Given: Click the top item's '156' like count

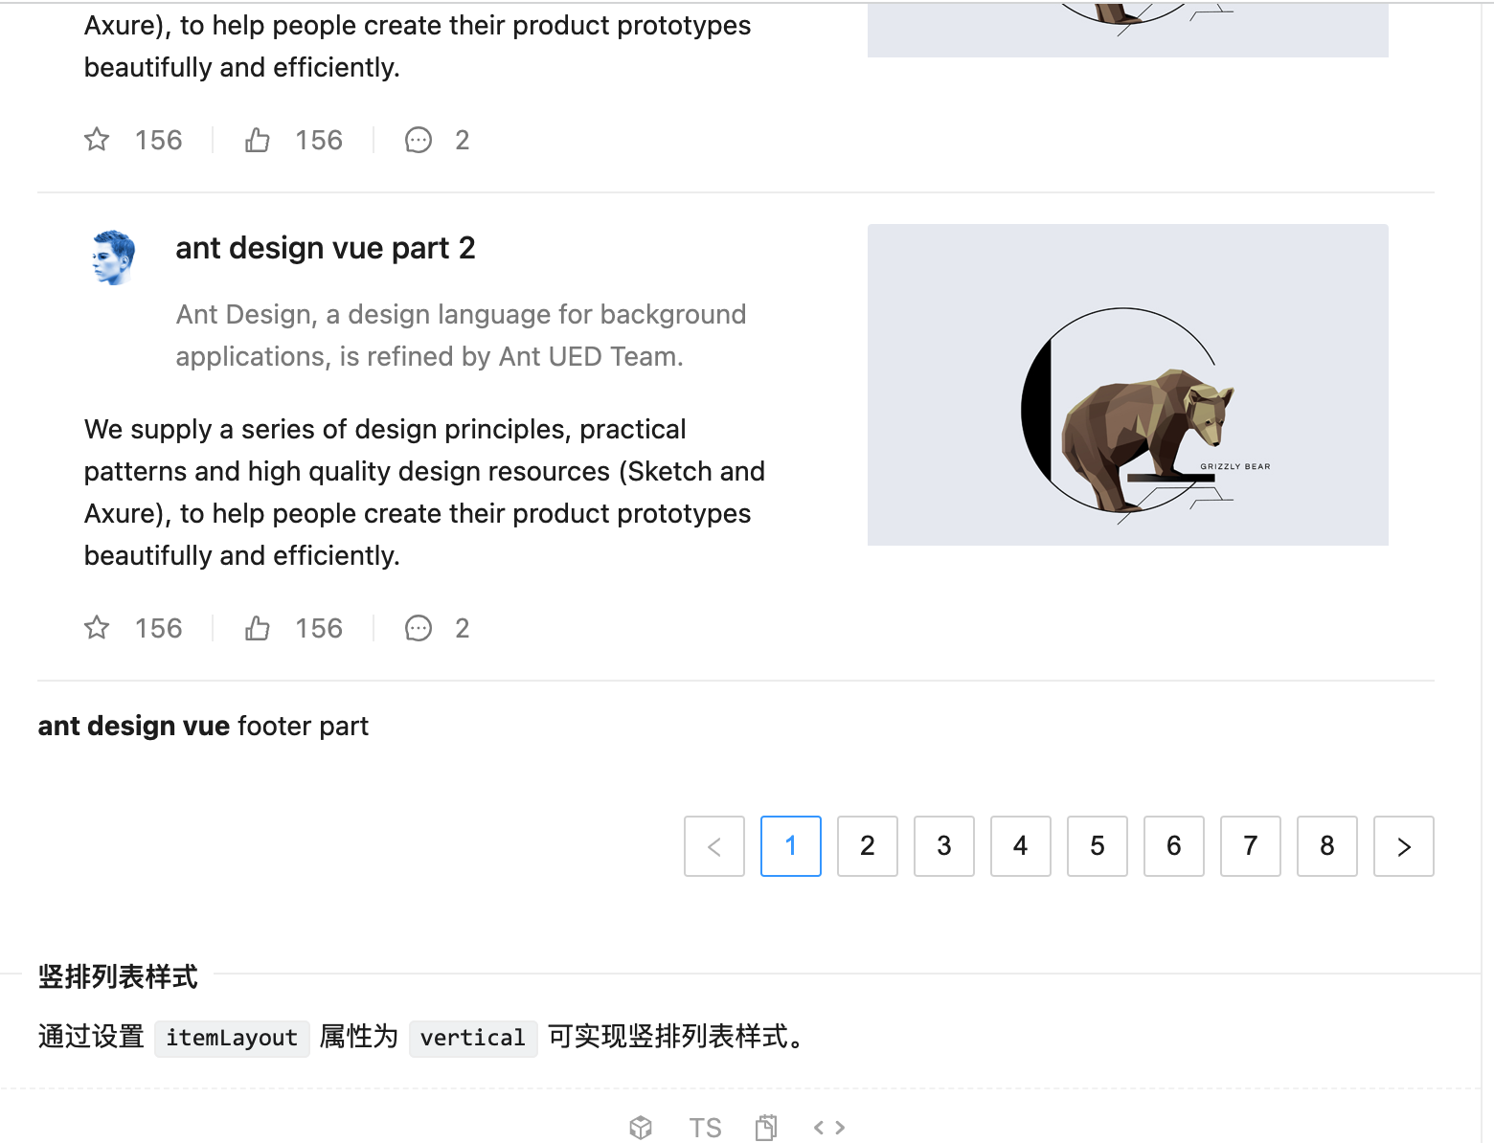Looking at the screenshot, I should pos(319,140).
